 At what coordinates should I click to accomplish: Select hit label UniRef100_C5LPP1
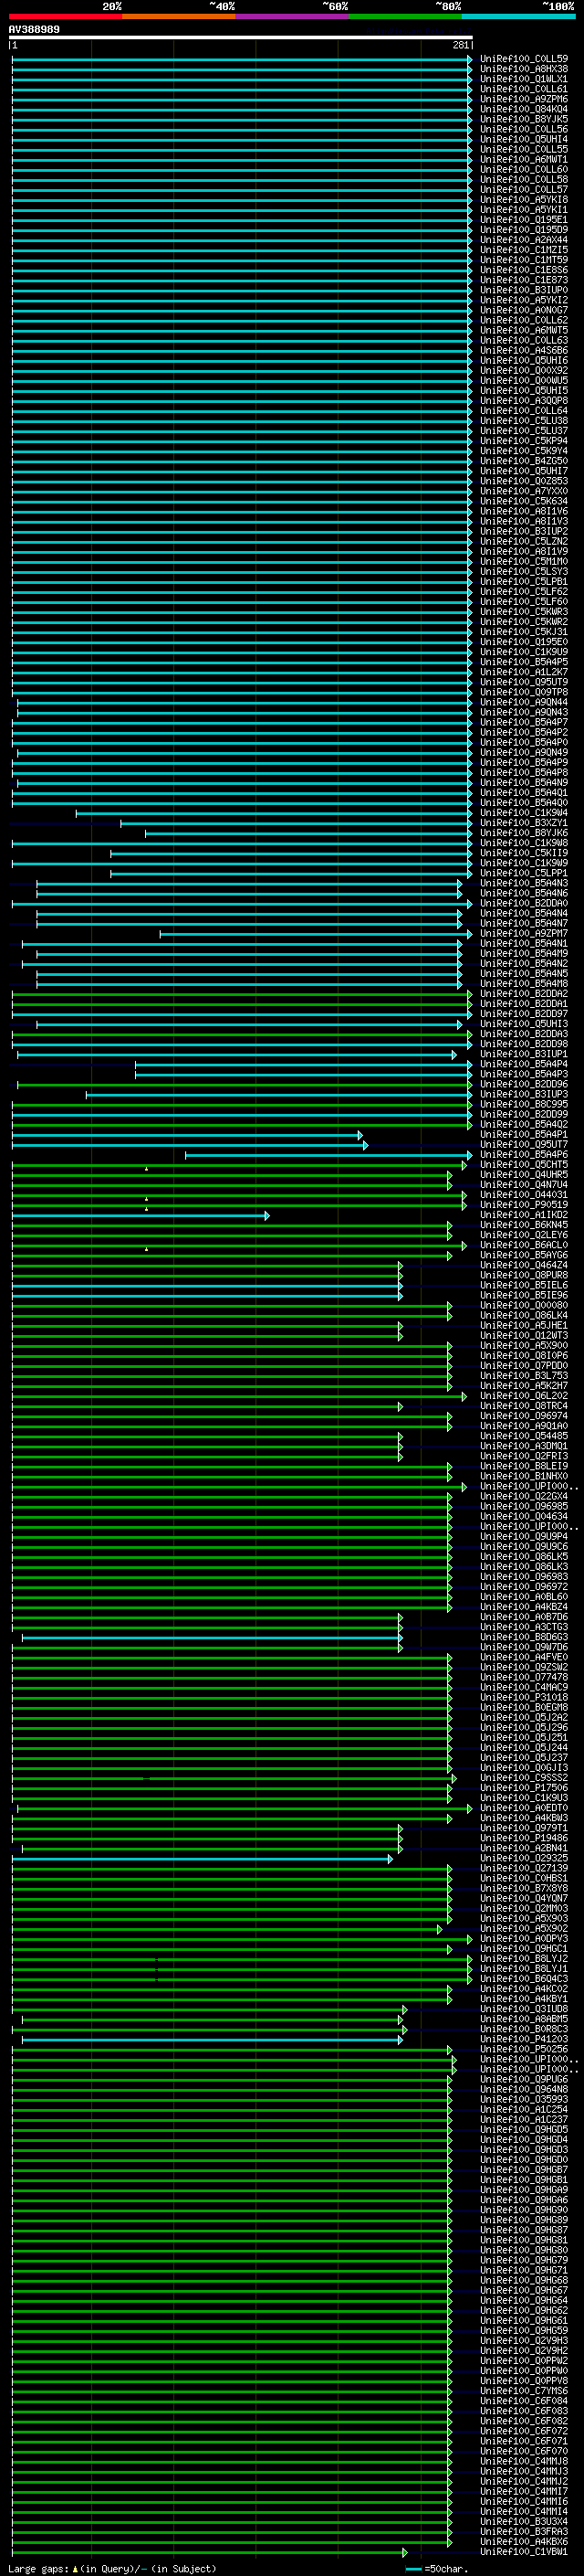[x=524, y=874]
